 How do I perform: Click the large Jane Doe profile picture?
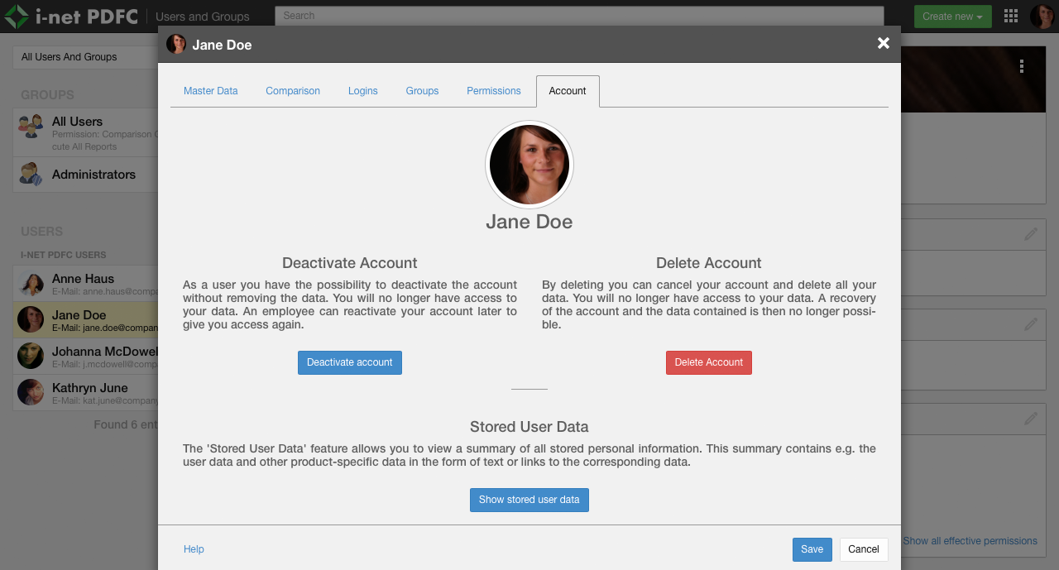click(x=529, y=165)
